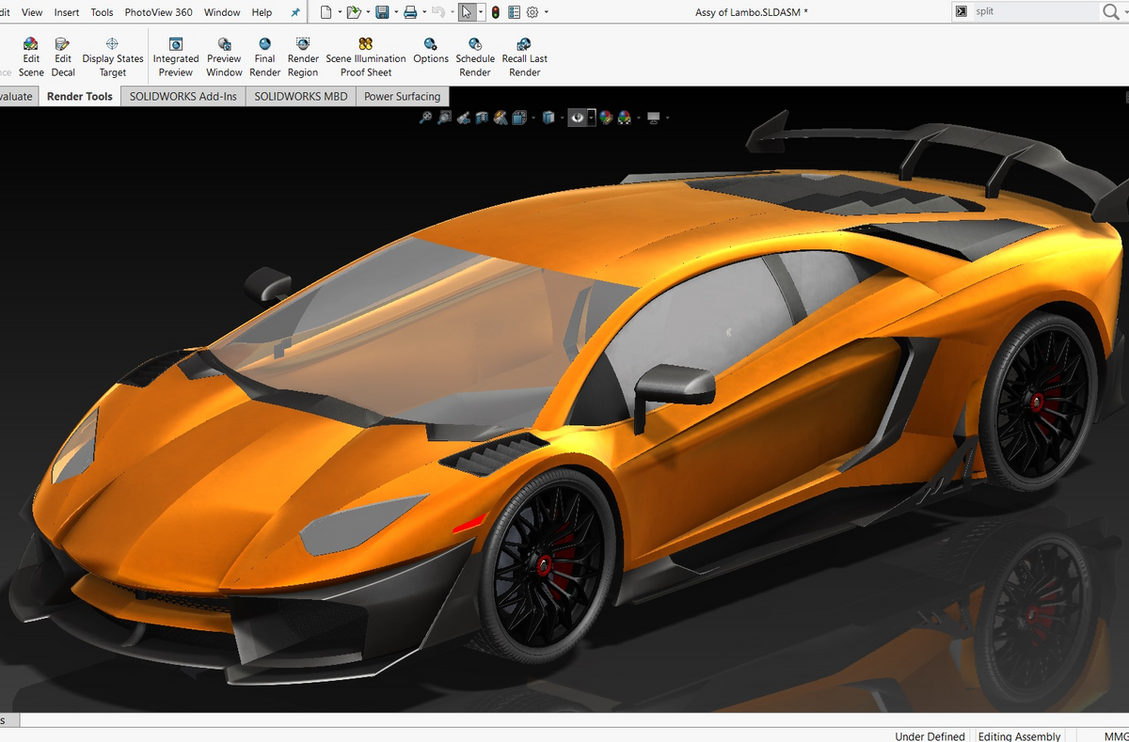Expand Apply Scene dropdown arrow
Image resolution: width=1129 pixels, height=742 pixels.
(x=638, y=118)
